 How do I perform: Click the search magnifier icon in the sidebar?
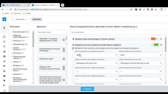4,42
